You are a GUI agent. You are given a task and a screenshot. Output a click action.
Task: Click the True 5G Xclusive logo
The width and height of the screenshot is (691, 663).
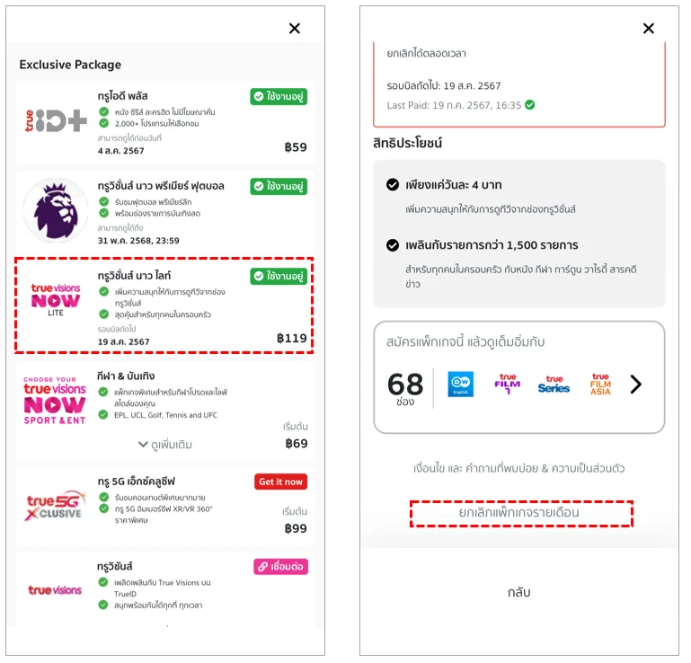[x=55, y=506]
